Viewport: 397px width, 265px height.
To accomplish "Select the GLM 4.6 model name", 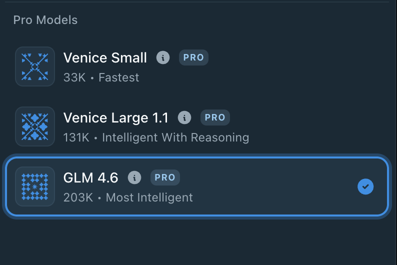I will pos(91,177).
